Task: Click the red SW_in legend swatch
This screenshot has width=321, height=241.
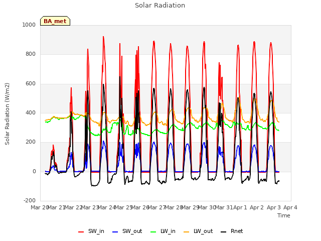Action: (x=81, y=232)
